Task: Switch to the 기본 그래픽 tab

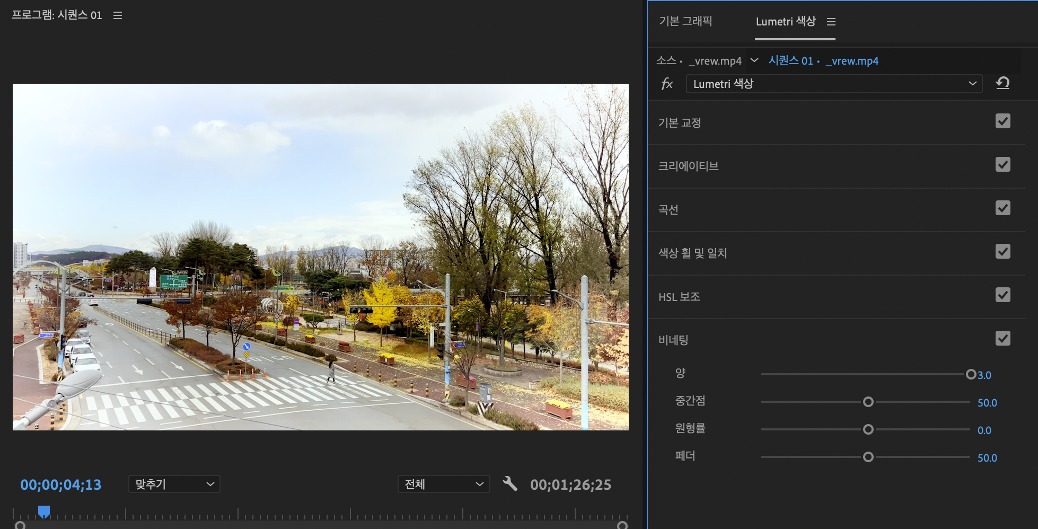Action: point(685,21)
